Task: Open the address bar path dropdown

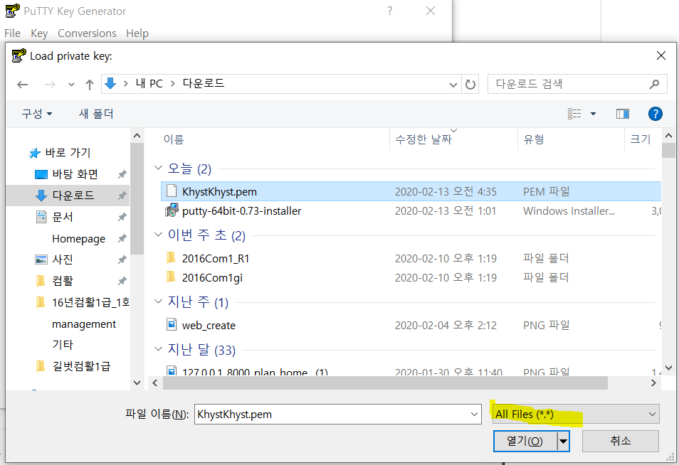Action: tap(453, 85)
